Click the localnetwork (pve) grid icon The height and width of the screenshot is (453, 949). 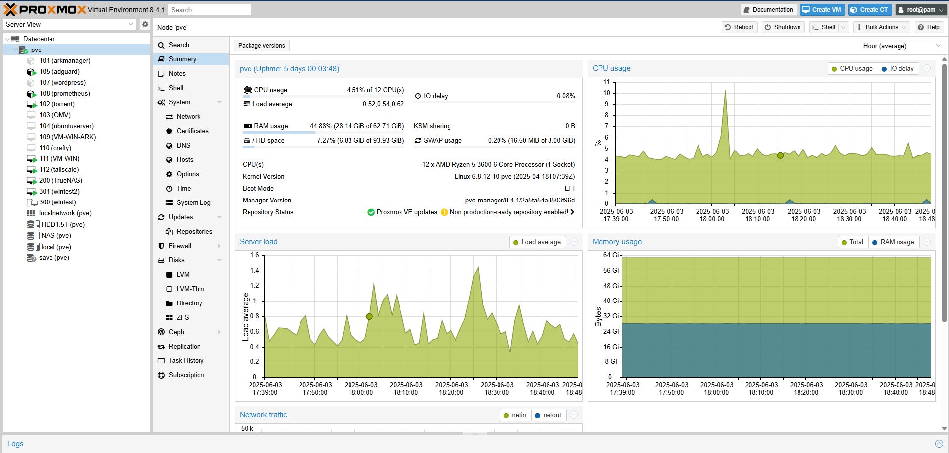[31, 213]
